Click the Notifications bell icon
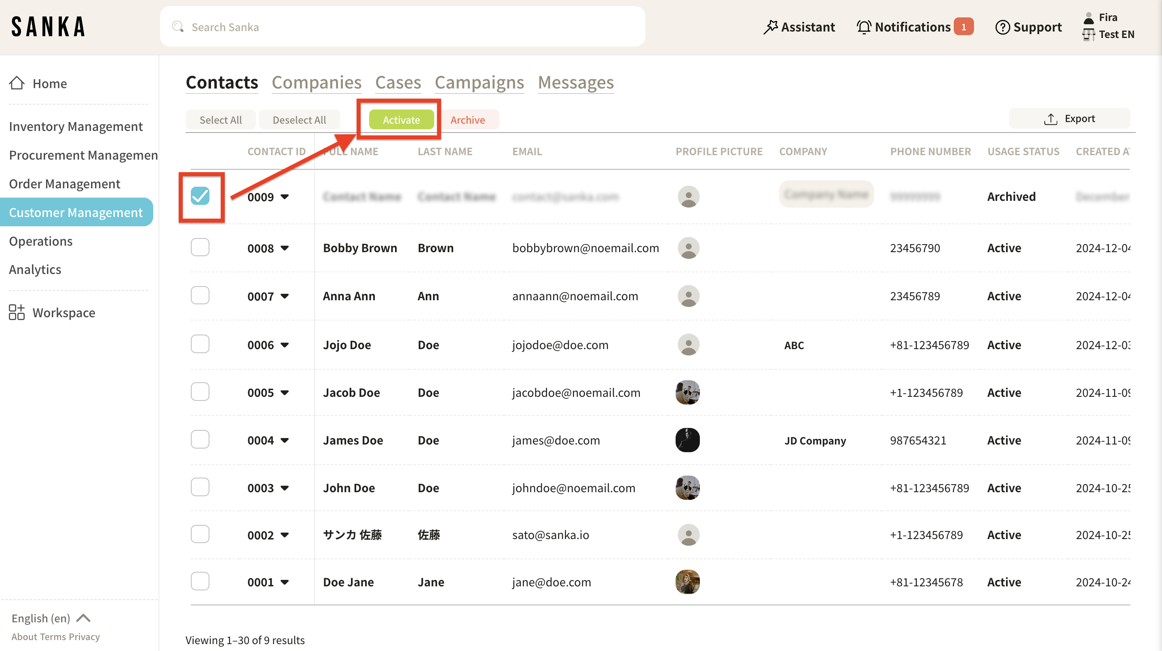The height and width of the screenshot is (651, 1162). pos(863,27)
